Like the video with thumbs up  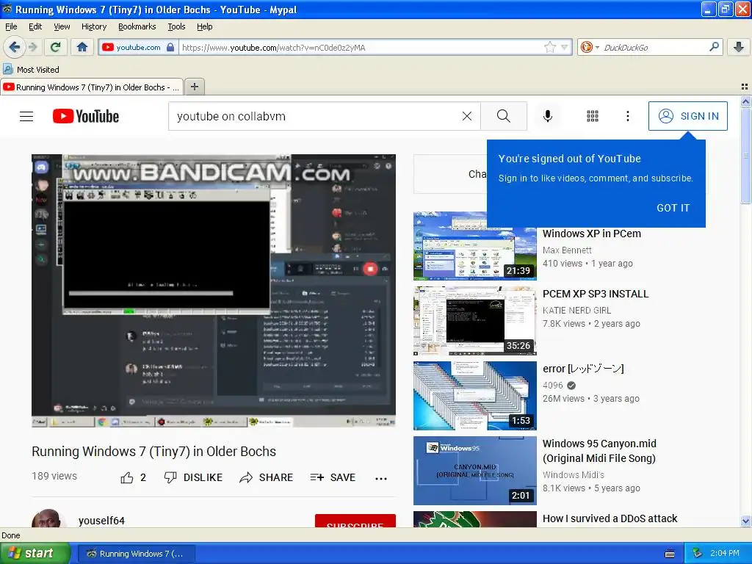tap(133, 477)
